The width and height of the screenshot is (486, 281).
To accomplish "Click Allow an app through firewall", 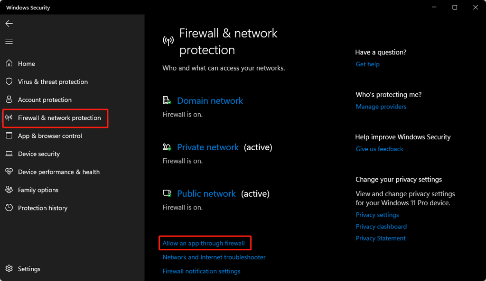I will (x=205, y=243).
